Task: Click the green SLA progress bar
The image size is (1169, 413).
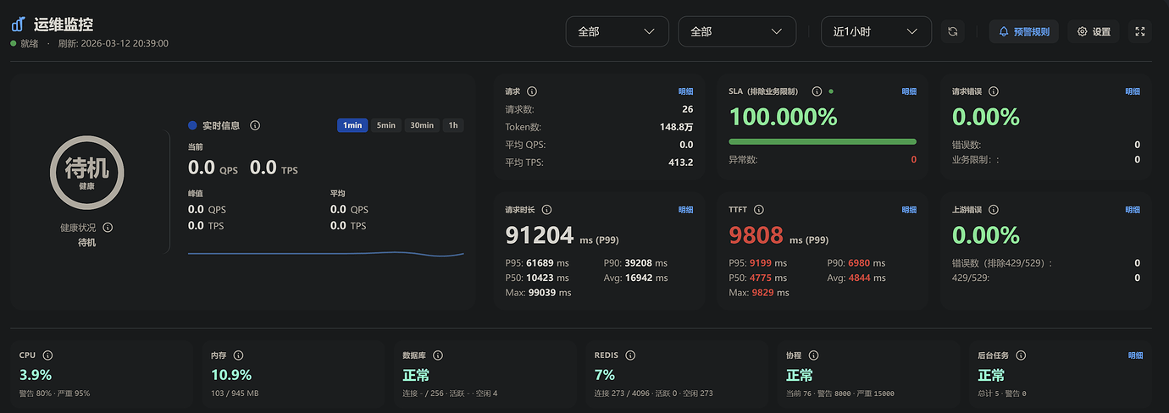Action: (823, 141)
